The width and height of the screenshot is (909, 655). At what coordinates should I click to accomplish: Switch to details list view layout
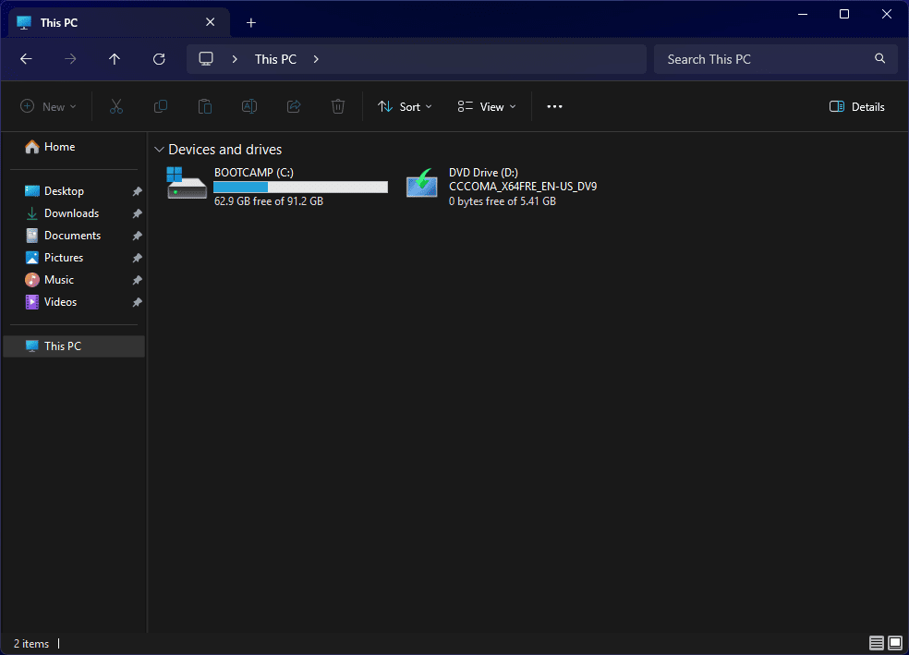coord(876,643)
